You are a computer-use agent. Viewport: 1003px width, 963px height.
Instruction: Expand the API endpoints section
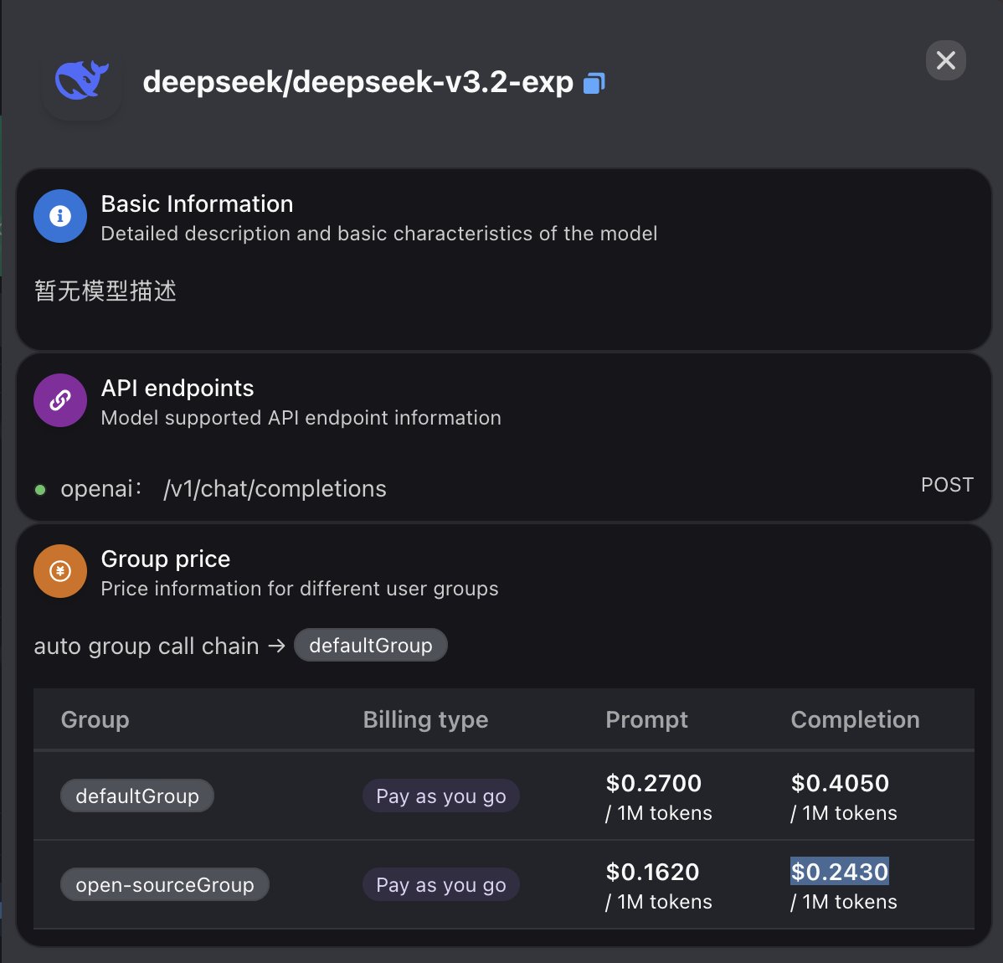coord(177,388)
